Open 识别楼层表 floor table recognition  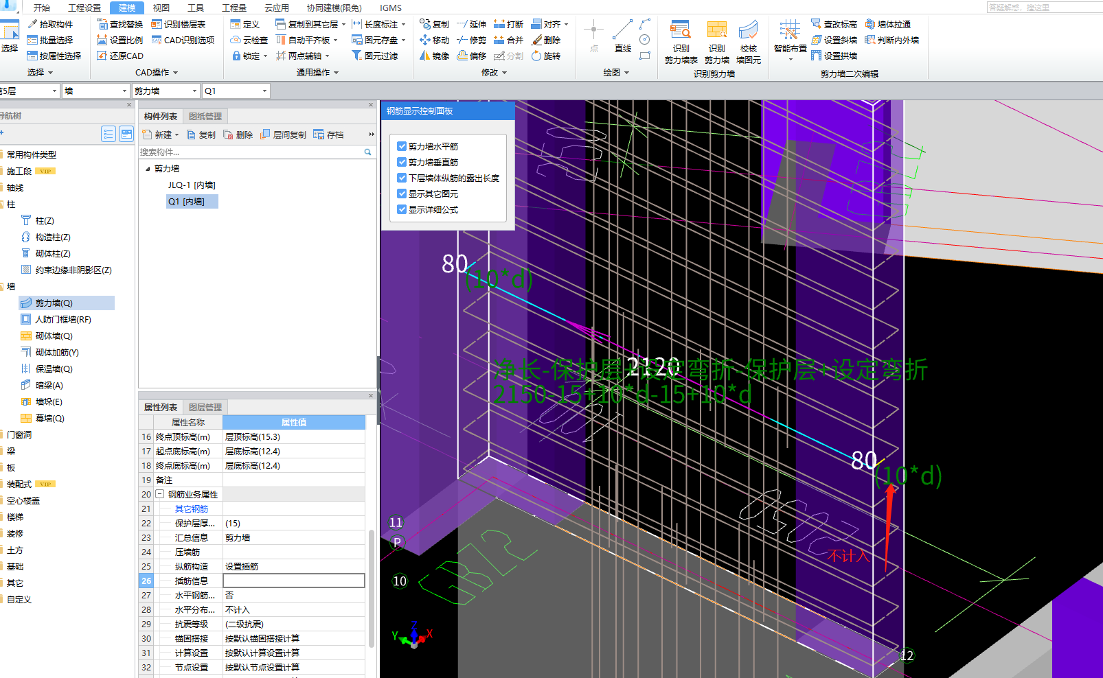179,24
